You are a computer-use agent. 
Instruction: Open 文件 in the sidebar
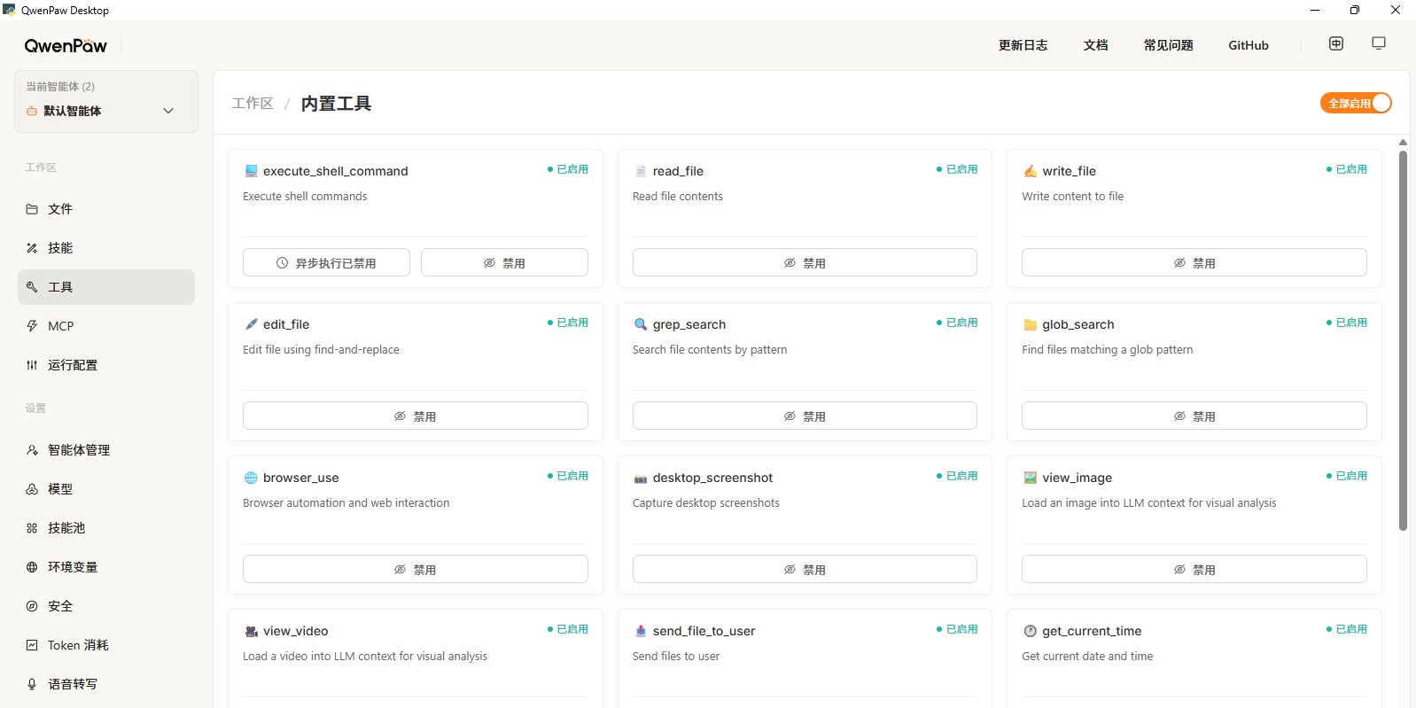point(106,209)
